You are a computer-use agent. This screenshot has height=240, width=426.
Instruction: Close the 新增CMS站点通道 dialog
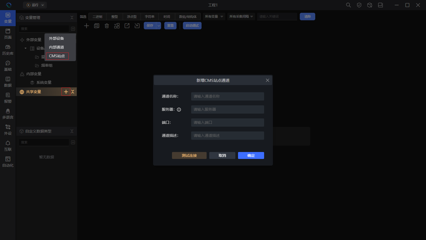coord(268,80)
